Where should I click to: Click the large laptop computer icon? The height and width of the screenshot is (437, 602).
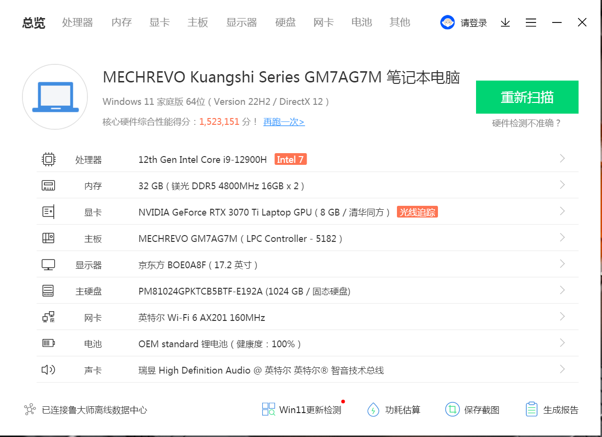[55, 97]
